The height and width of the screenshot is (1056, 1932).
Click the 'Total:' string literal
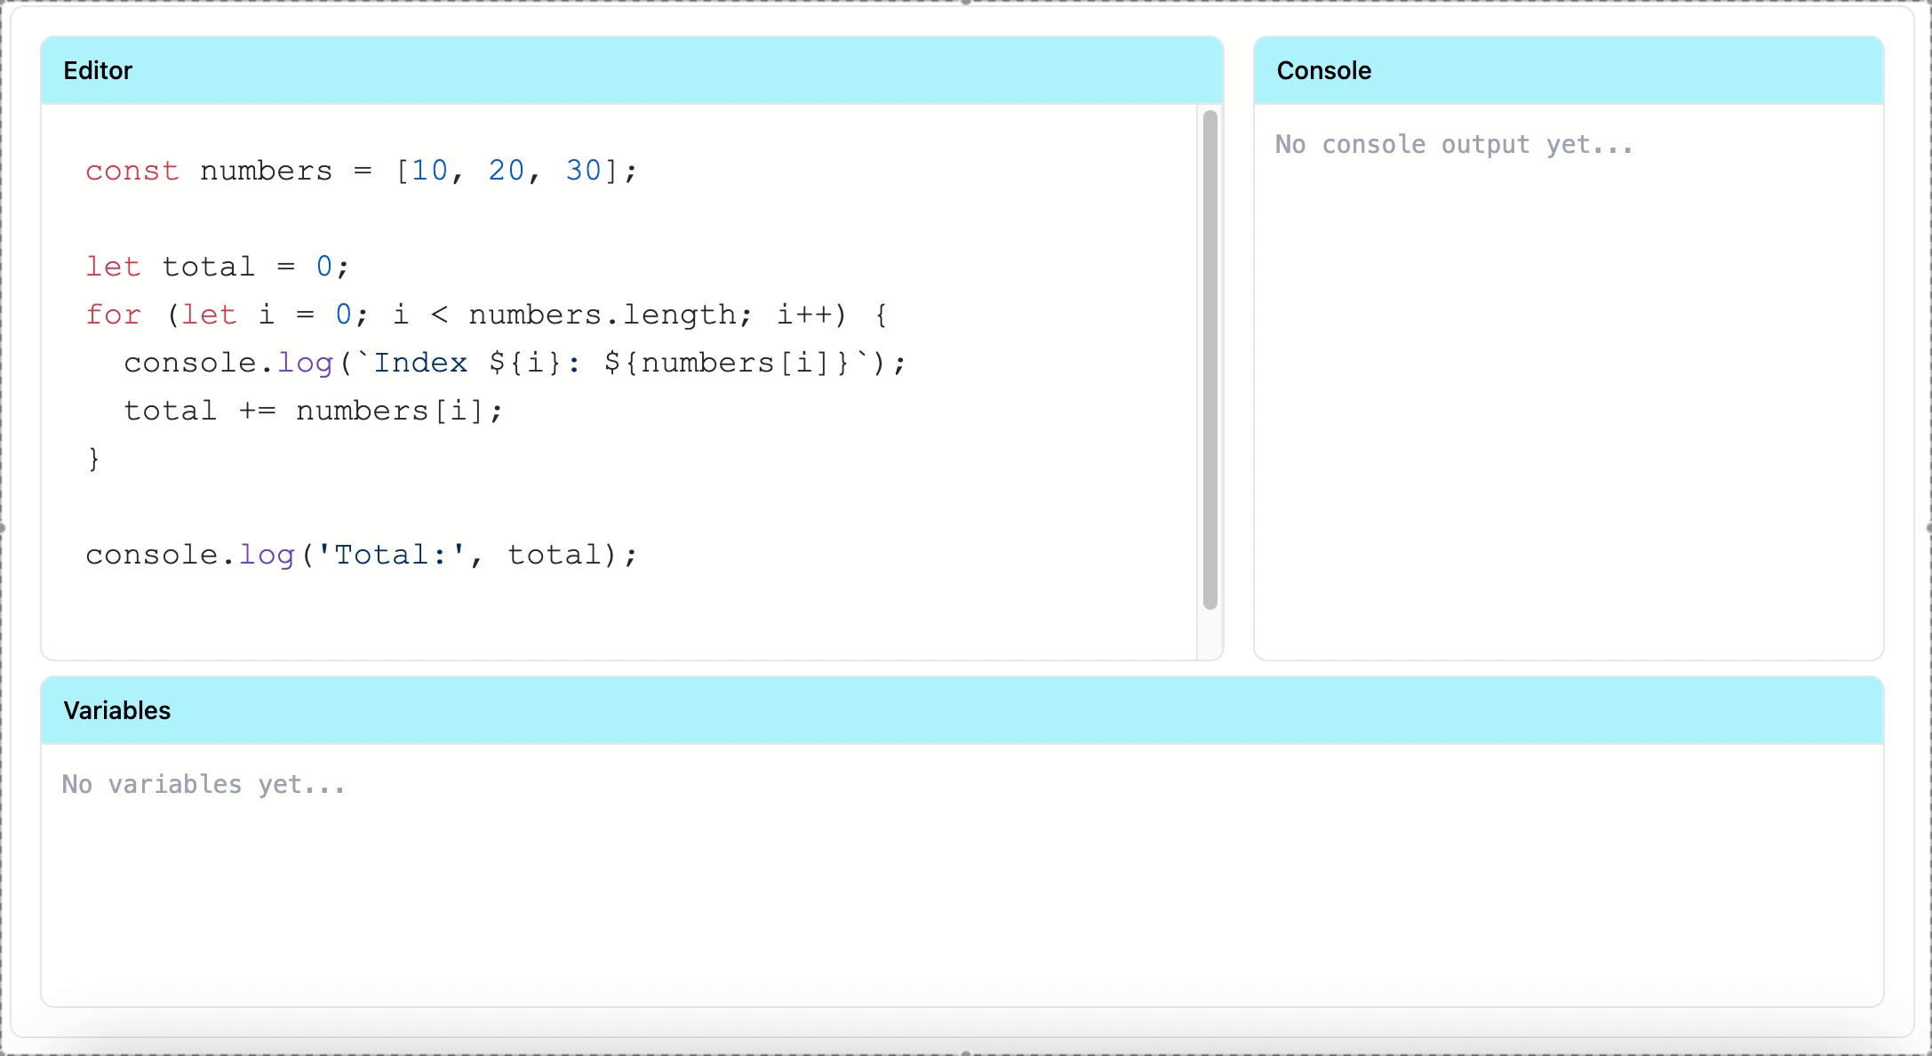tap(390, 555)
